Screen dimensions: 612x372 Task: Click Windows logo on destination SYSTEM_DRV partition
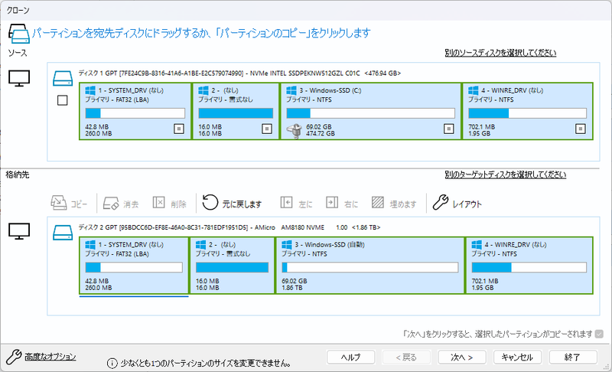click(90, 245)
